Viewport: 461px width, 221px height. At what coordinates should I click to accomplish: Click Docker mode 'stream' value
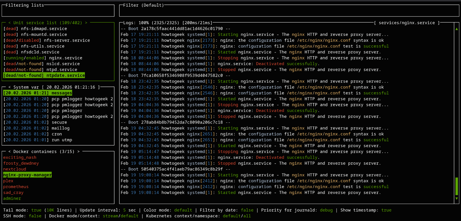(x=110, y=216)
